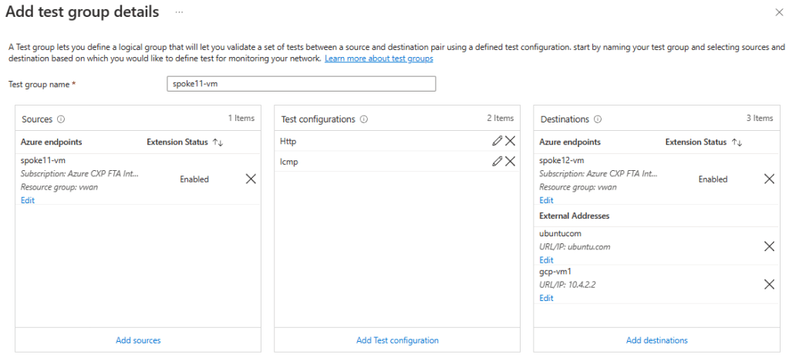Screen dimensions: 789x358
Task: Remove spoke11-vm from Sources
Action: [x=251, y=179]
